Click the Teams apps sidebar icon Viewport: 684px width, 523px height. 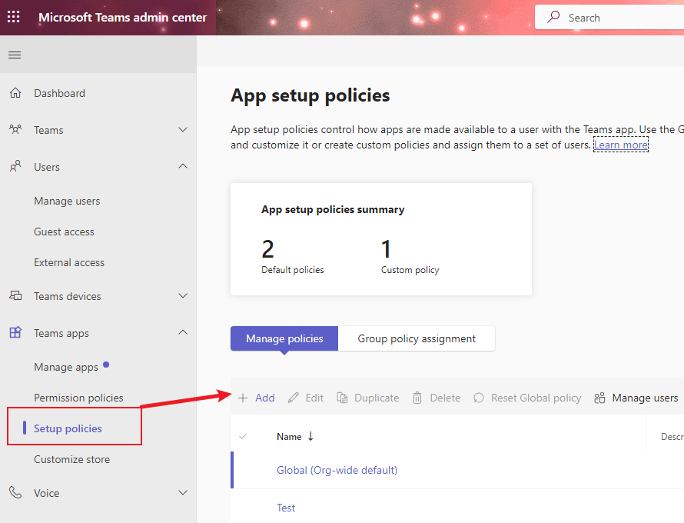(x=15, y=333)
